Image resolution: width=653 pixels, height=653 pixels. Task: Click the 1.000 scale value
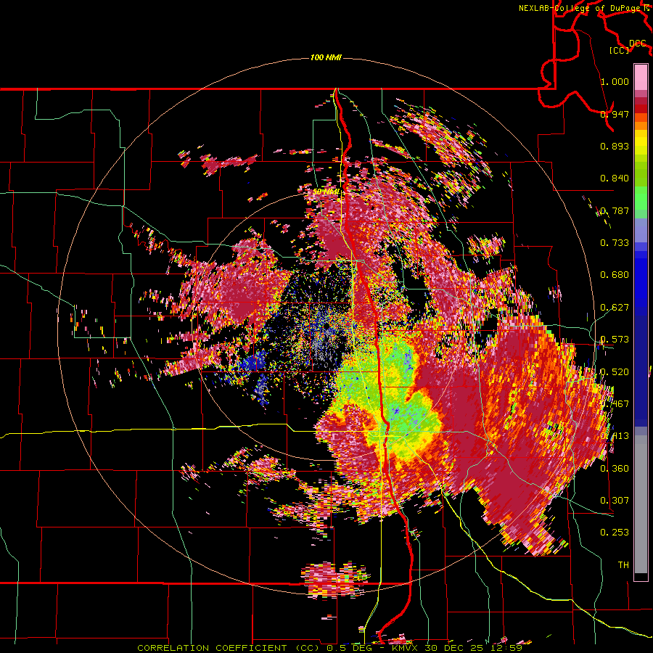[x=615, y=81]
